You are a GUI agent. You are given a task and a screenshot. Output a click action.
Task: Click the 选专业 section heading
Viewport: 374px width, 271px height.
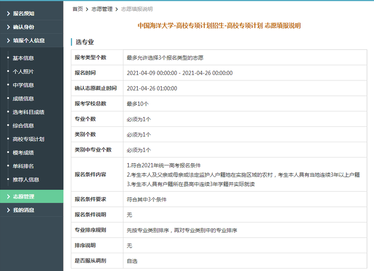pos(85,42)
